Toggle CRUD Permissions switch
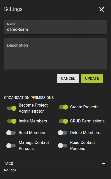Screen dimensions: 111x179 (x=63, y=121)
